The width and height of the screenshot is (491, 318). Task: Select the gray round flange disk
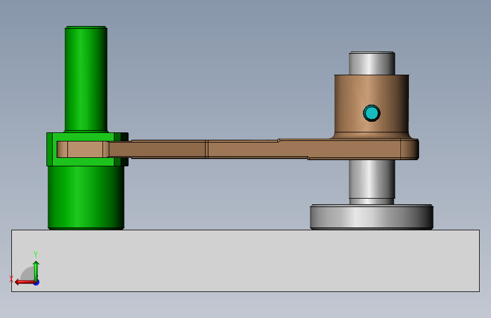coord(372,217)
